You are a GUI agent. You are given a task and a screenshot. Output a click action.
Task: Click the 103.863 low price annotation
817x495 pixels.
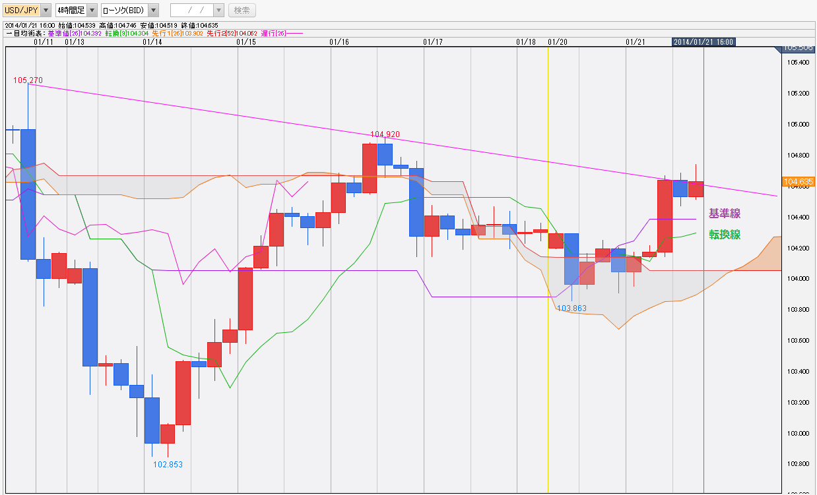pos(572,308)
